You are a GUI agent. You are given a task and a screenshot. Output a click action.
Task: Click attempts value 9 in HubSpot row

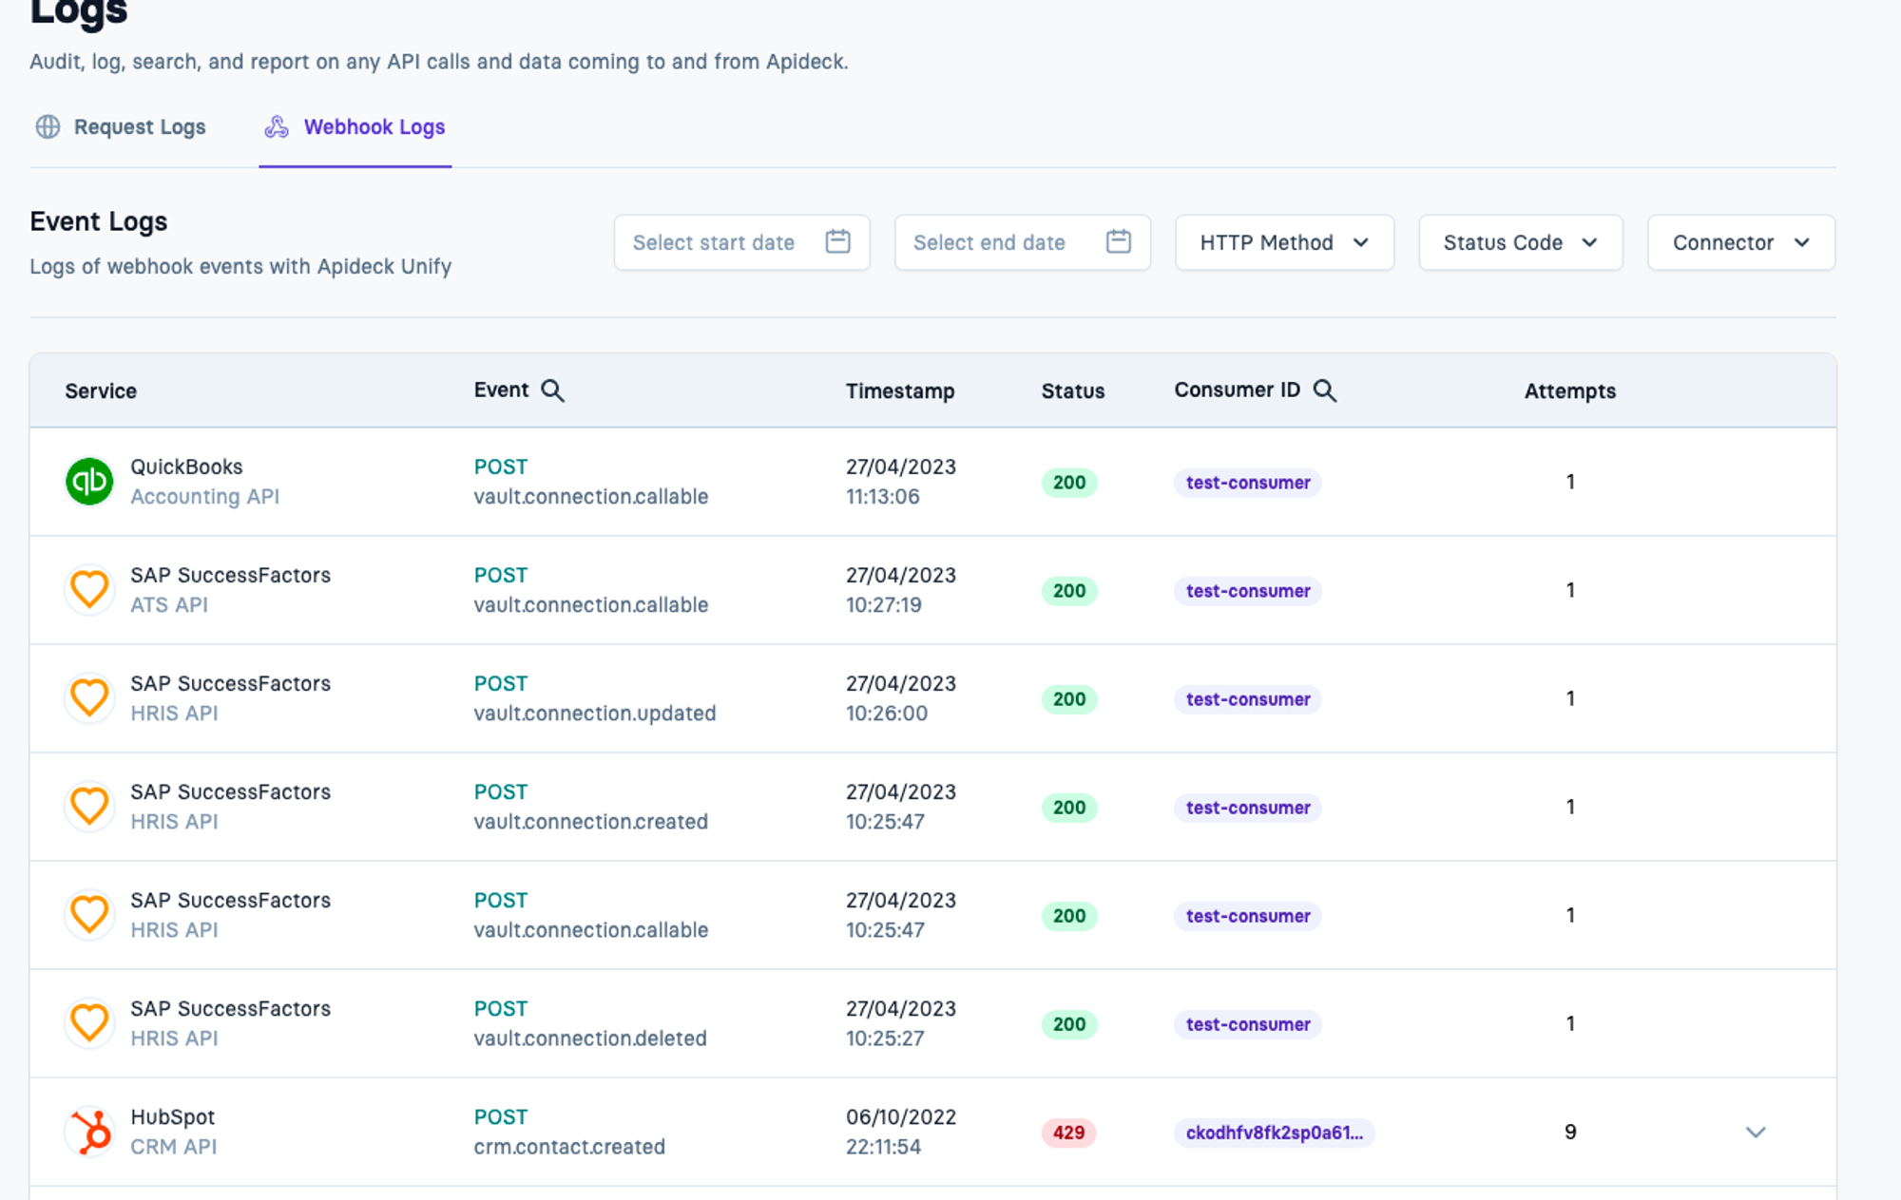[x=1570, y=1132]
